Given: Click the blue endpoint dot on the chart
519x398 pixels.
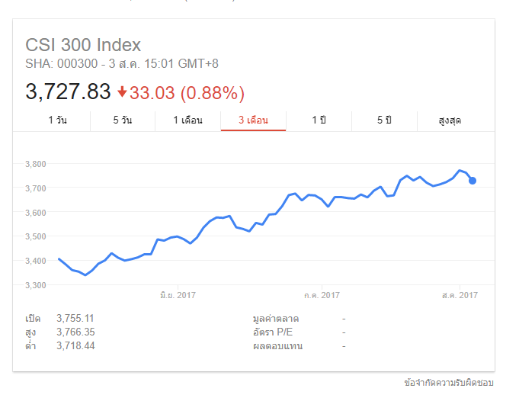Looking at the screenshot, I should point(473,181).
